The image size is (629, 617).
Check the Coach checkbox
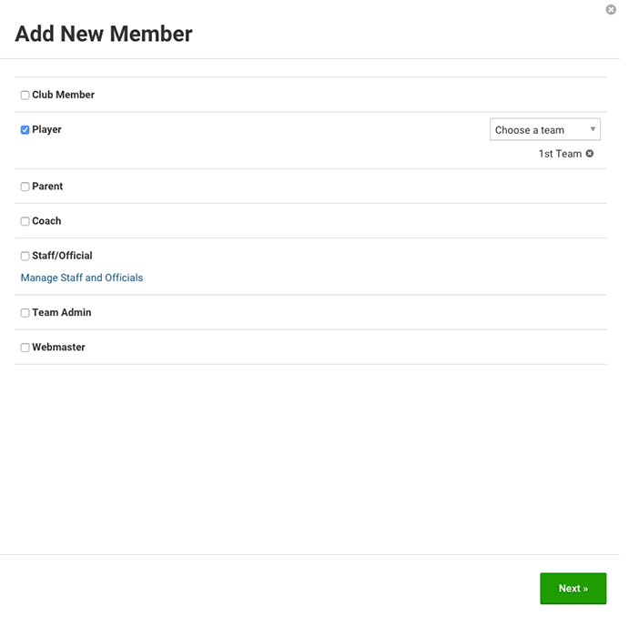tap(25, 221)
